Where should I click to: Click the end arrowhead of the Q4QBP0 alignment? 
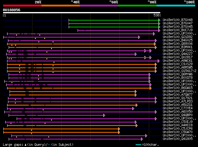coord(104,115)
